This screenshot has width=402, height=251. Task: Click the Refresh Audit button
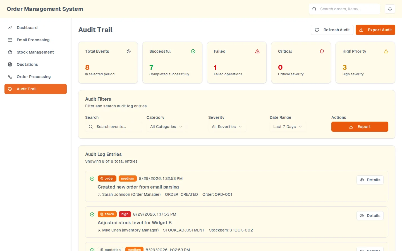[x=332, y=30]
